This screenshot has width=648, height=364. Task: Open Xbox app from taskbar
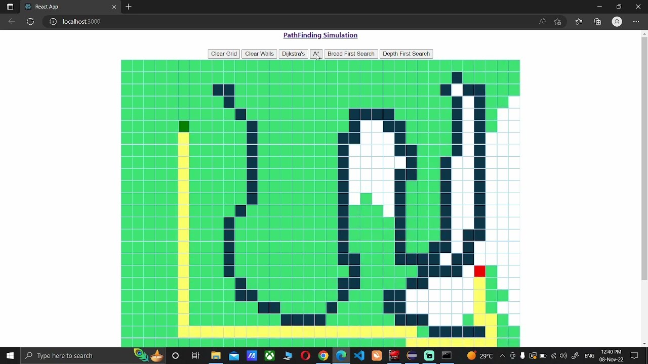tap(269, 355)
